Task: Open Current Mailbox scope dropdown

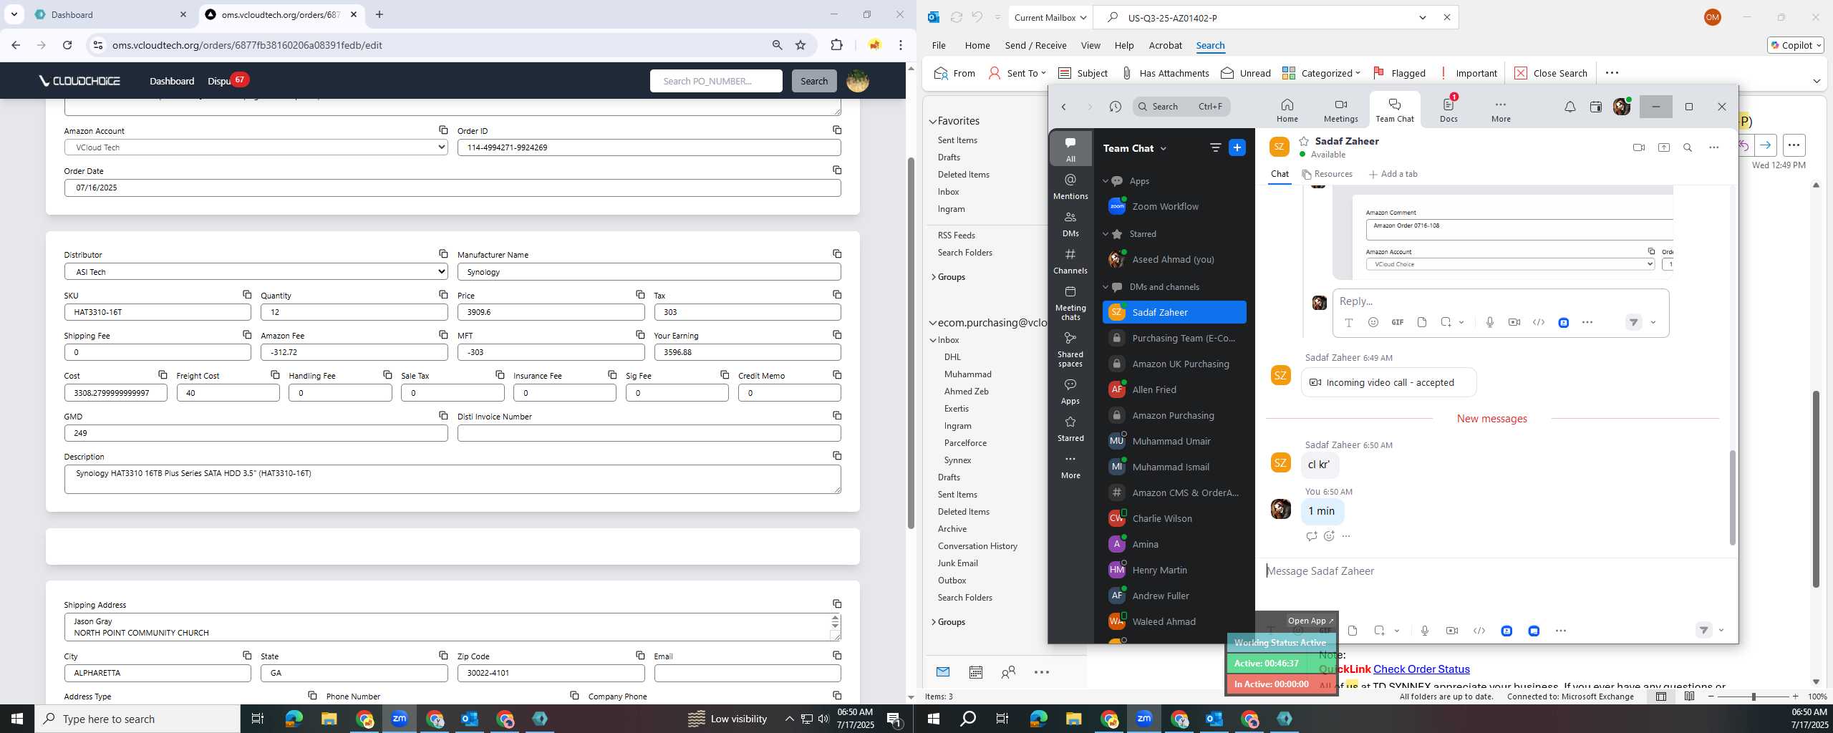Action: click(1050, 18)
